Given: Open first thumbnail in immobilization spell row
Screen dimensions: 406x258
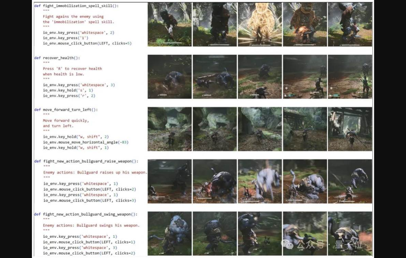Looking at the screenshot, I should click(170, 25).
